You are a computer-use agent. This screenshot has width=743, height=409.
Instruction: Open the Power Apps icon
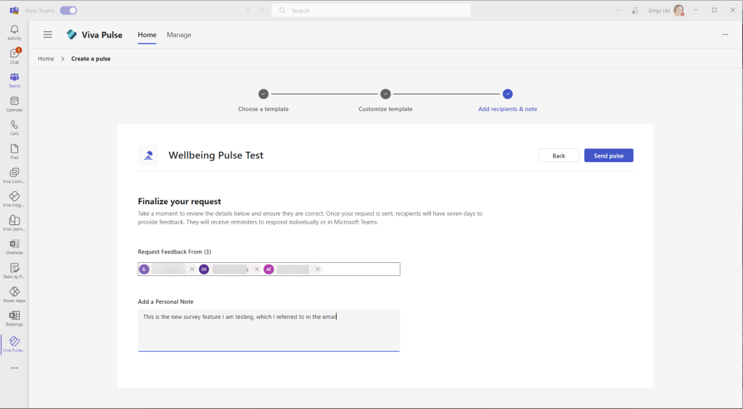[x=15, y=294]
